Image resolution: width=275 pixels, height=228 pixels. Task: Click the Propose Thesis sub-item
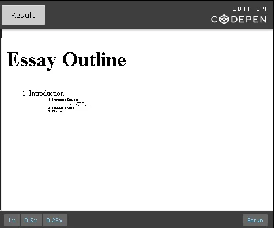[63, 108]
